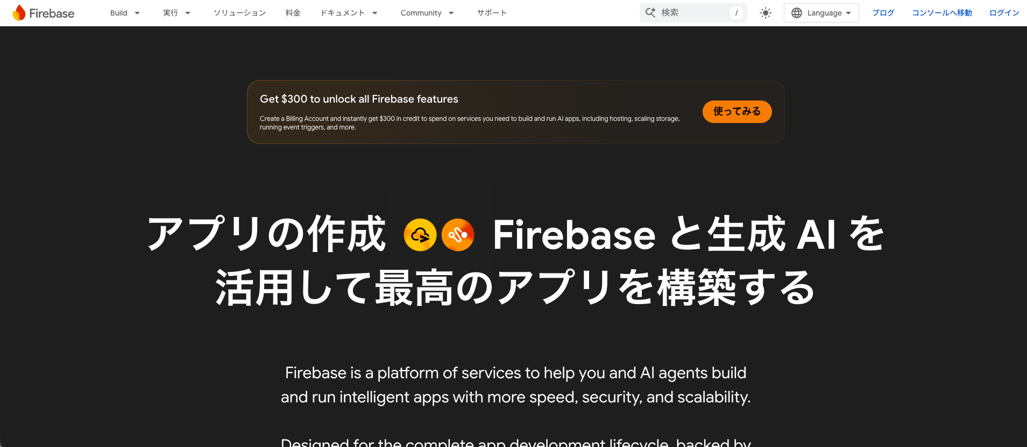Viewport: 1027px width, 447px height.
Task: Toggle the light/dark theme sun icon
Action: (x=766, y=13)
